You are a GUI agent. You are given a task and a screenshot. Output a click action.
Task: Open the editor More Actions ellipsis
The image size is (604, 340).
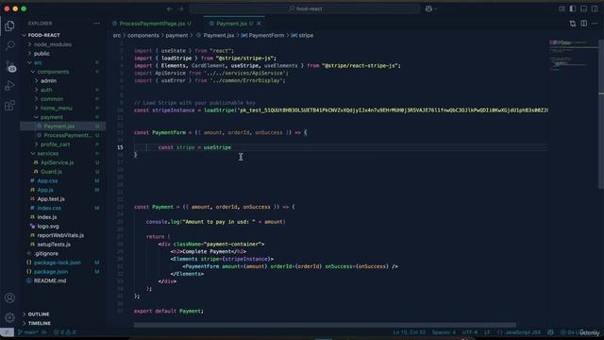pos(596,24)
